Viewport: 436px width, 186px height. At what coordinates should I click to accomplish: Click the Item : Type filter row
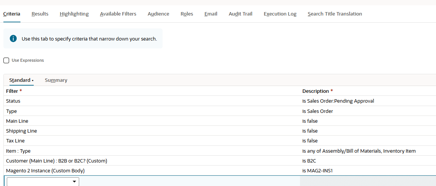(220, 151)
